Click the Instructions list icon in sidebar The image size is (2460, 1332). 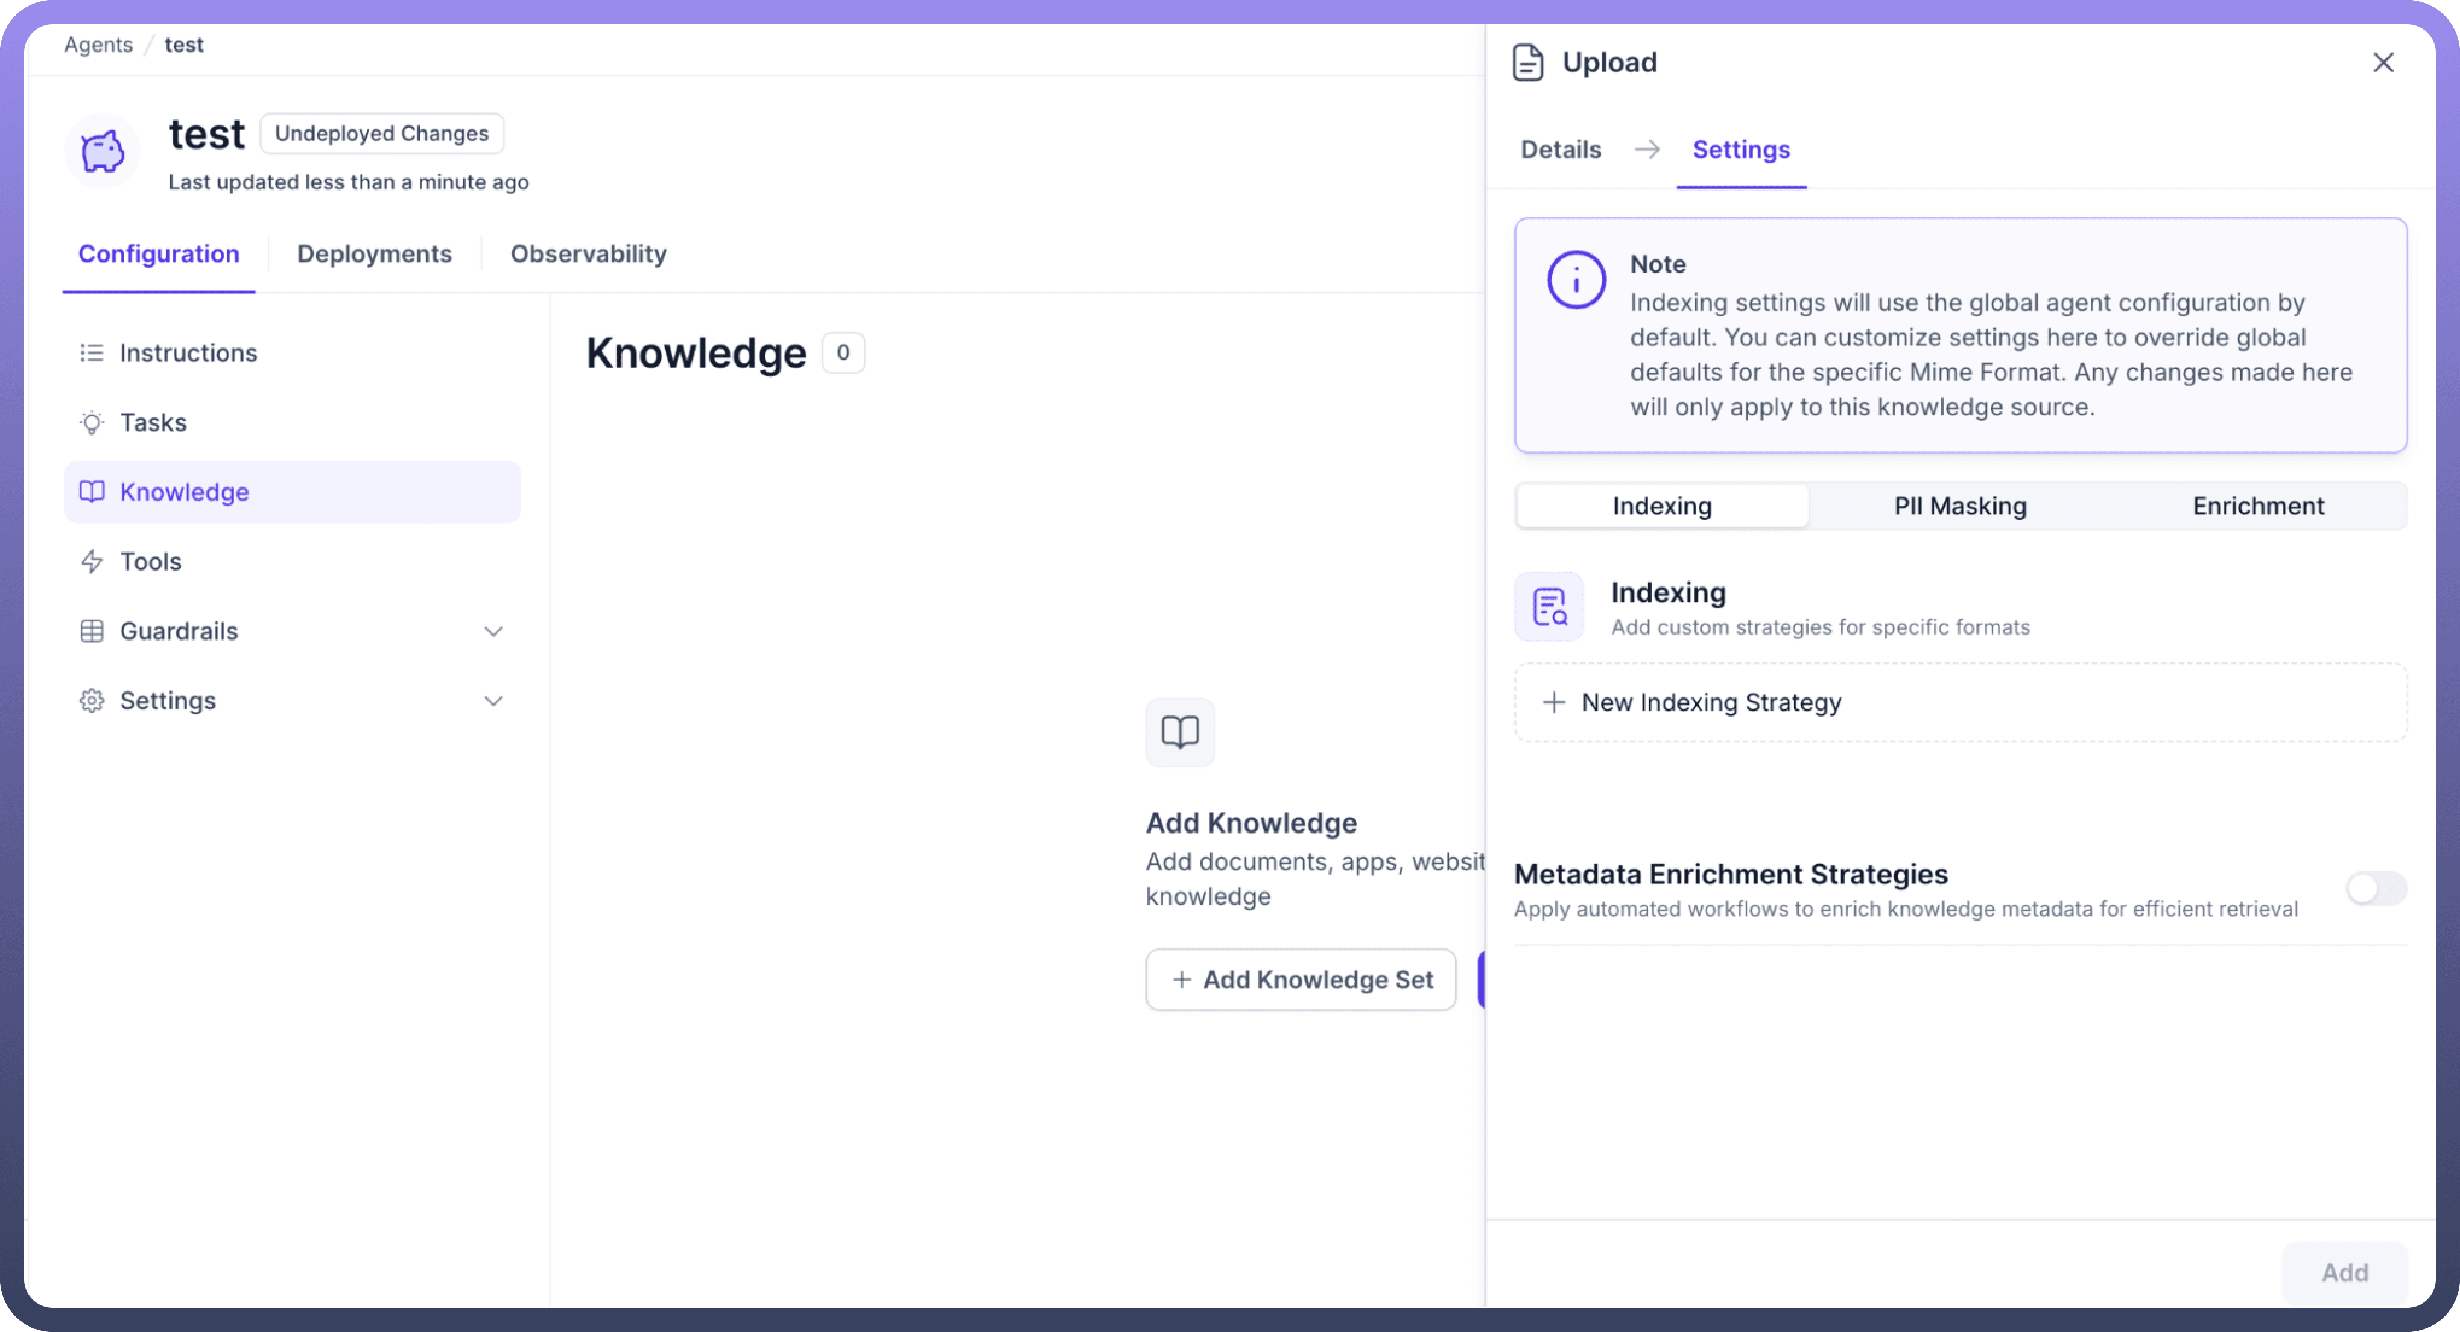point(92,354)
